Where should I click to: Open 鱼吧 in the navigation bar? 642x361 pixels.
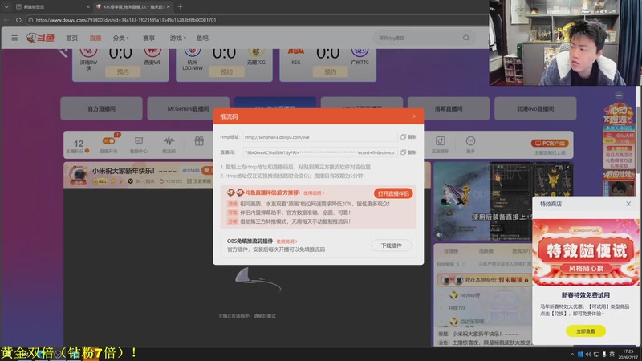pyautogui.click(x=202, y=38)
